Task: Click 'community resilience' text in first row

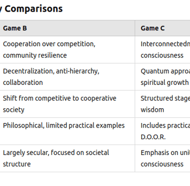Action: (35, 55)
